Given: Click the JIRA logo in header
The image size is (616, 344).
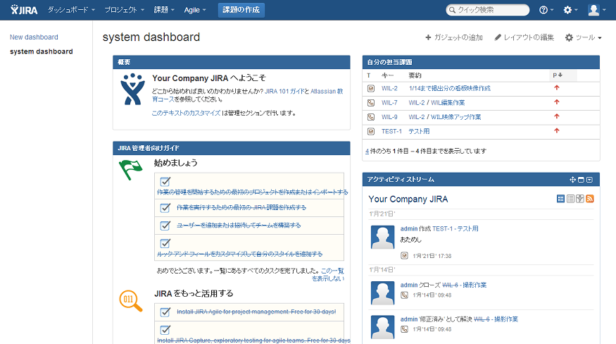Looking at the screenshot, I should point(24,10).
